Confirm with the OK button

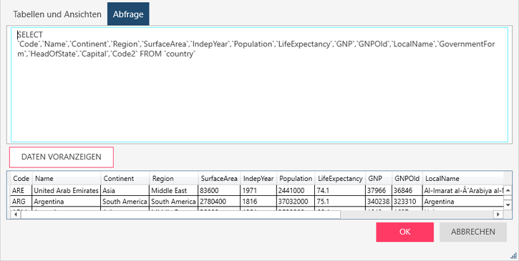point(404,232)
